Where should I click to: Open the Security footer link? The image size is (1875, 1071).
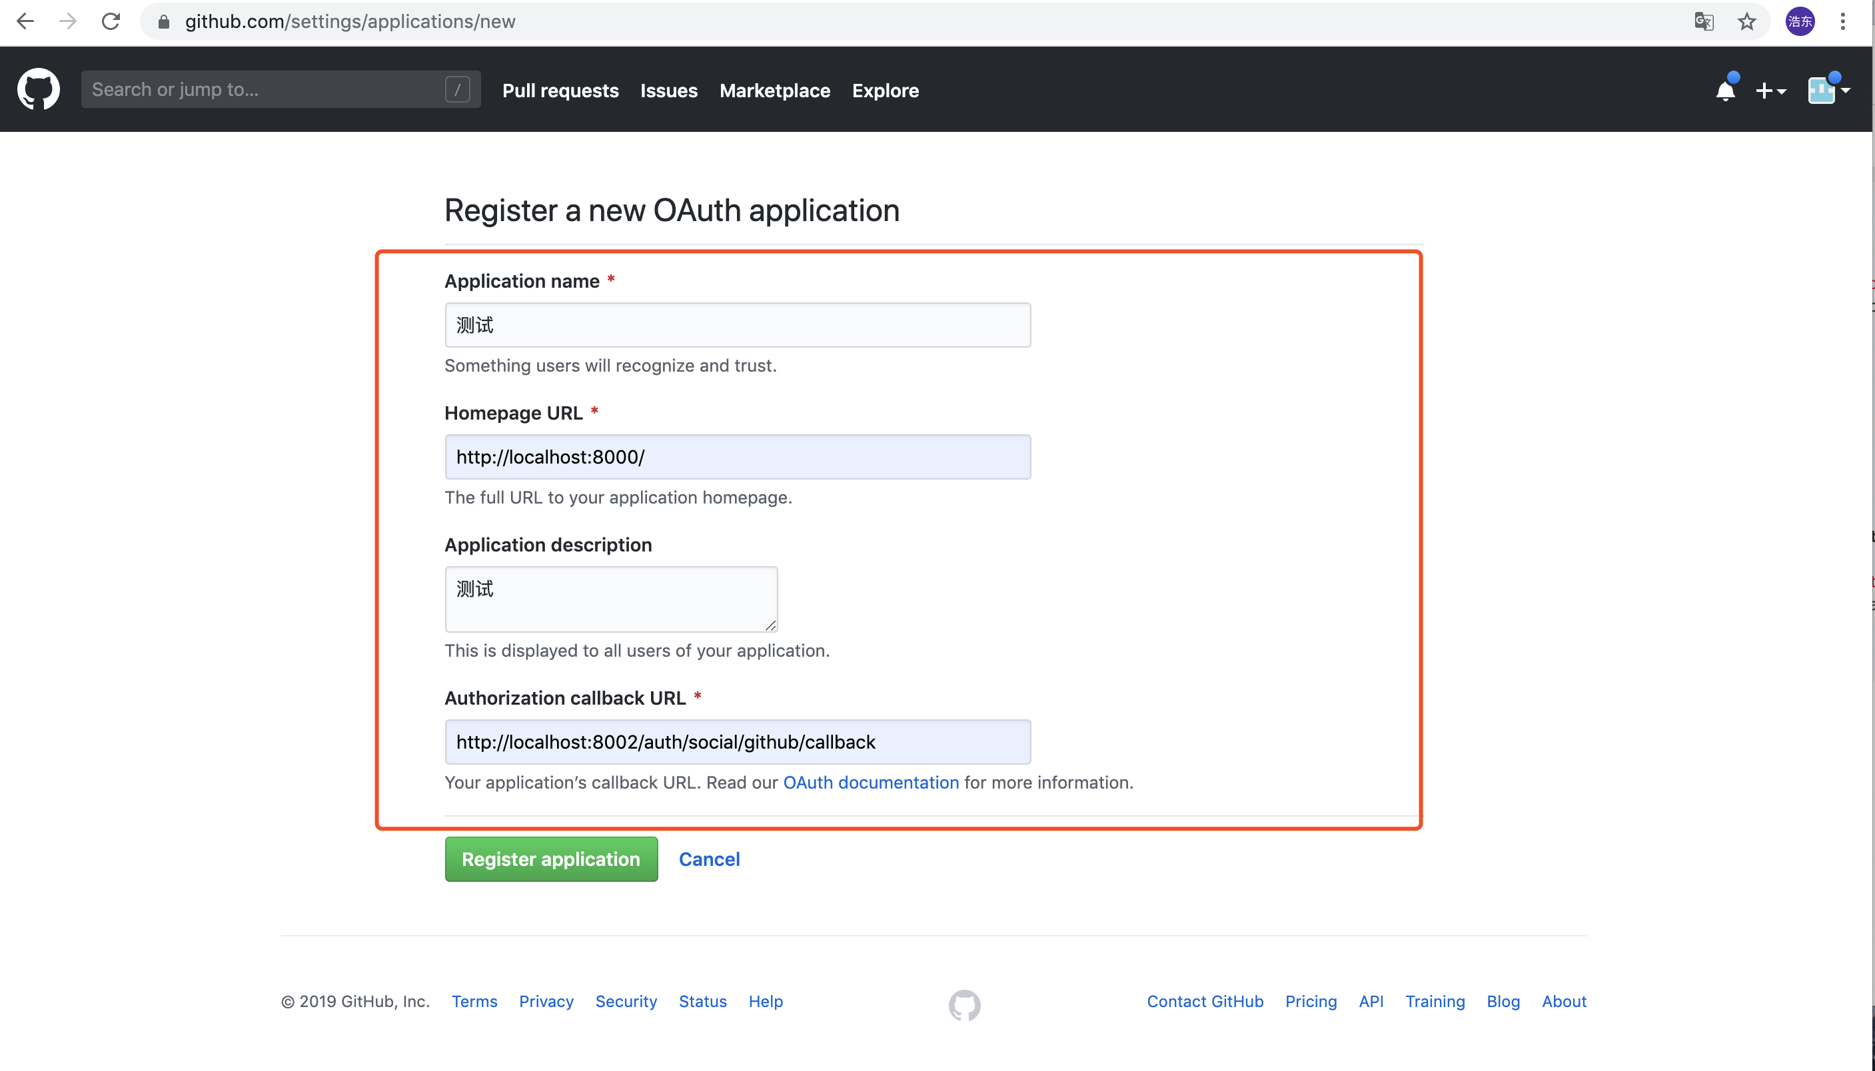coord(626,1001)
